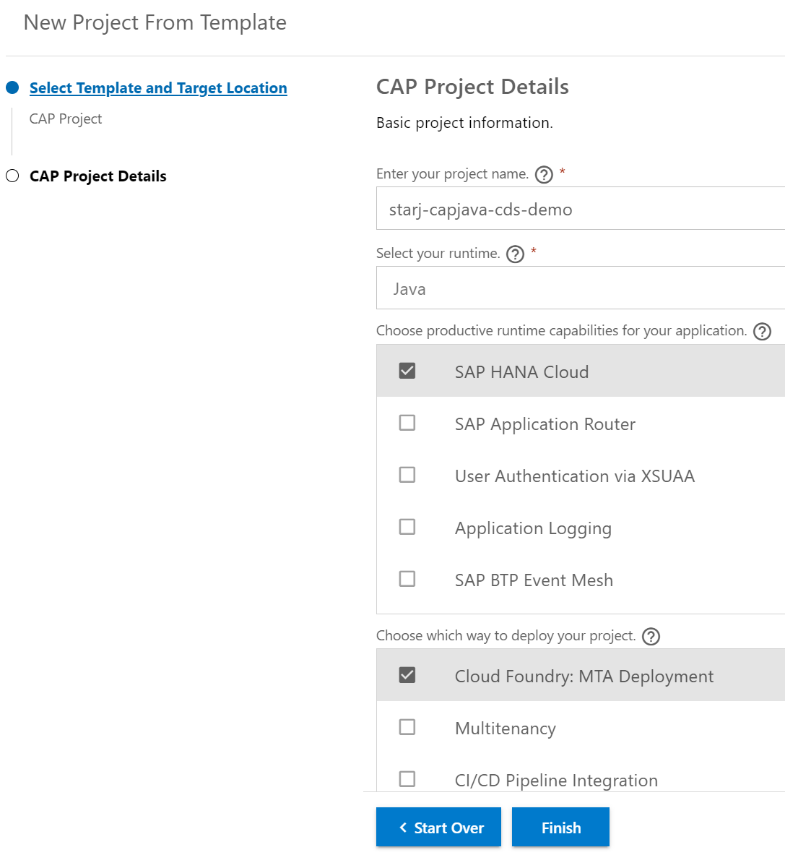Click the Start Over button

click(x=438, y=828)
